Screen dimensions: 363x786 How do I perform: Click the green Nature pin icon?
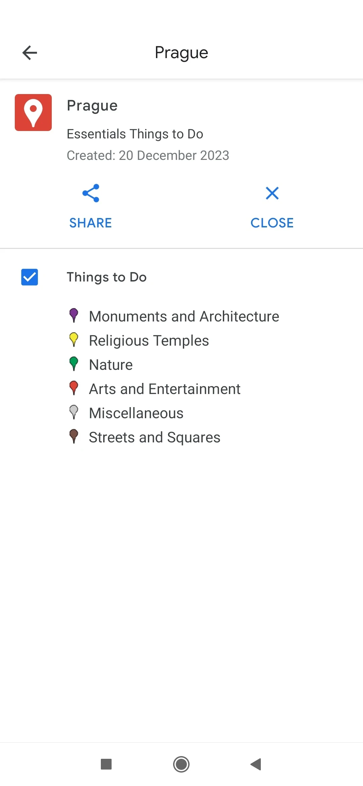coord(74,363)
